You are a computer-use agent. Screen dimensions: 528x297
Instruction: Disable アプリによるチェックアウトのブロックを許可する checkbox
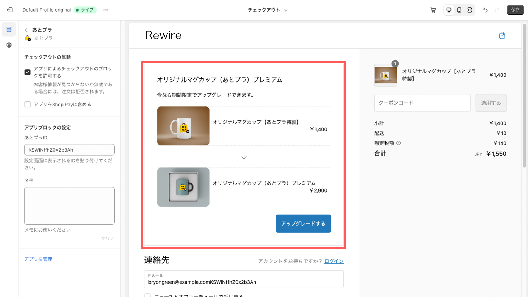[x=28, y=72]
